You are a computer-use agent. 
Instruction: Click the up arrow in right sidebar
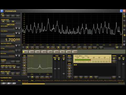(x=124, y=14)
